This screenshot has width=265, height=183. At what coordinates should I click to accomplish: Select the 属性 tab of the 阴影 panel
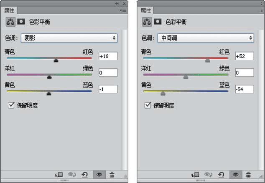point(10,10)
